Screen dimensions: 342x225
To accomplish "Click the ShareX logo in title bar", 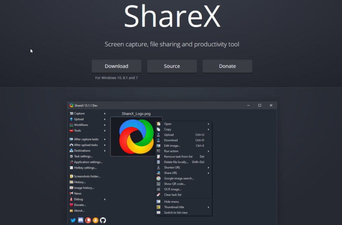I will [x=71, y=105].
